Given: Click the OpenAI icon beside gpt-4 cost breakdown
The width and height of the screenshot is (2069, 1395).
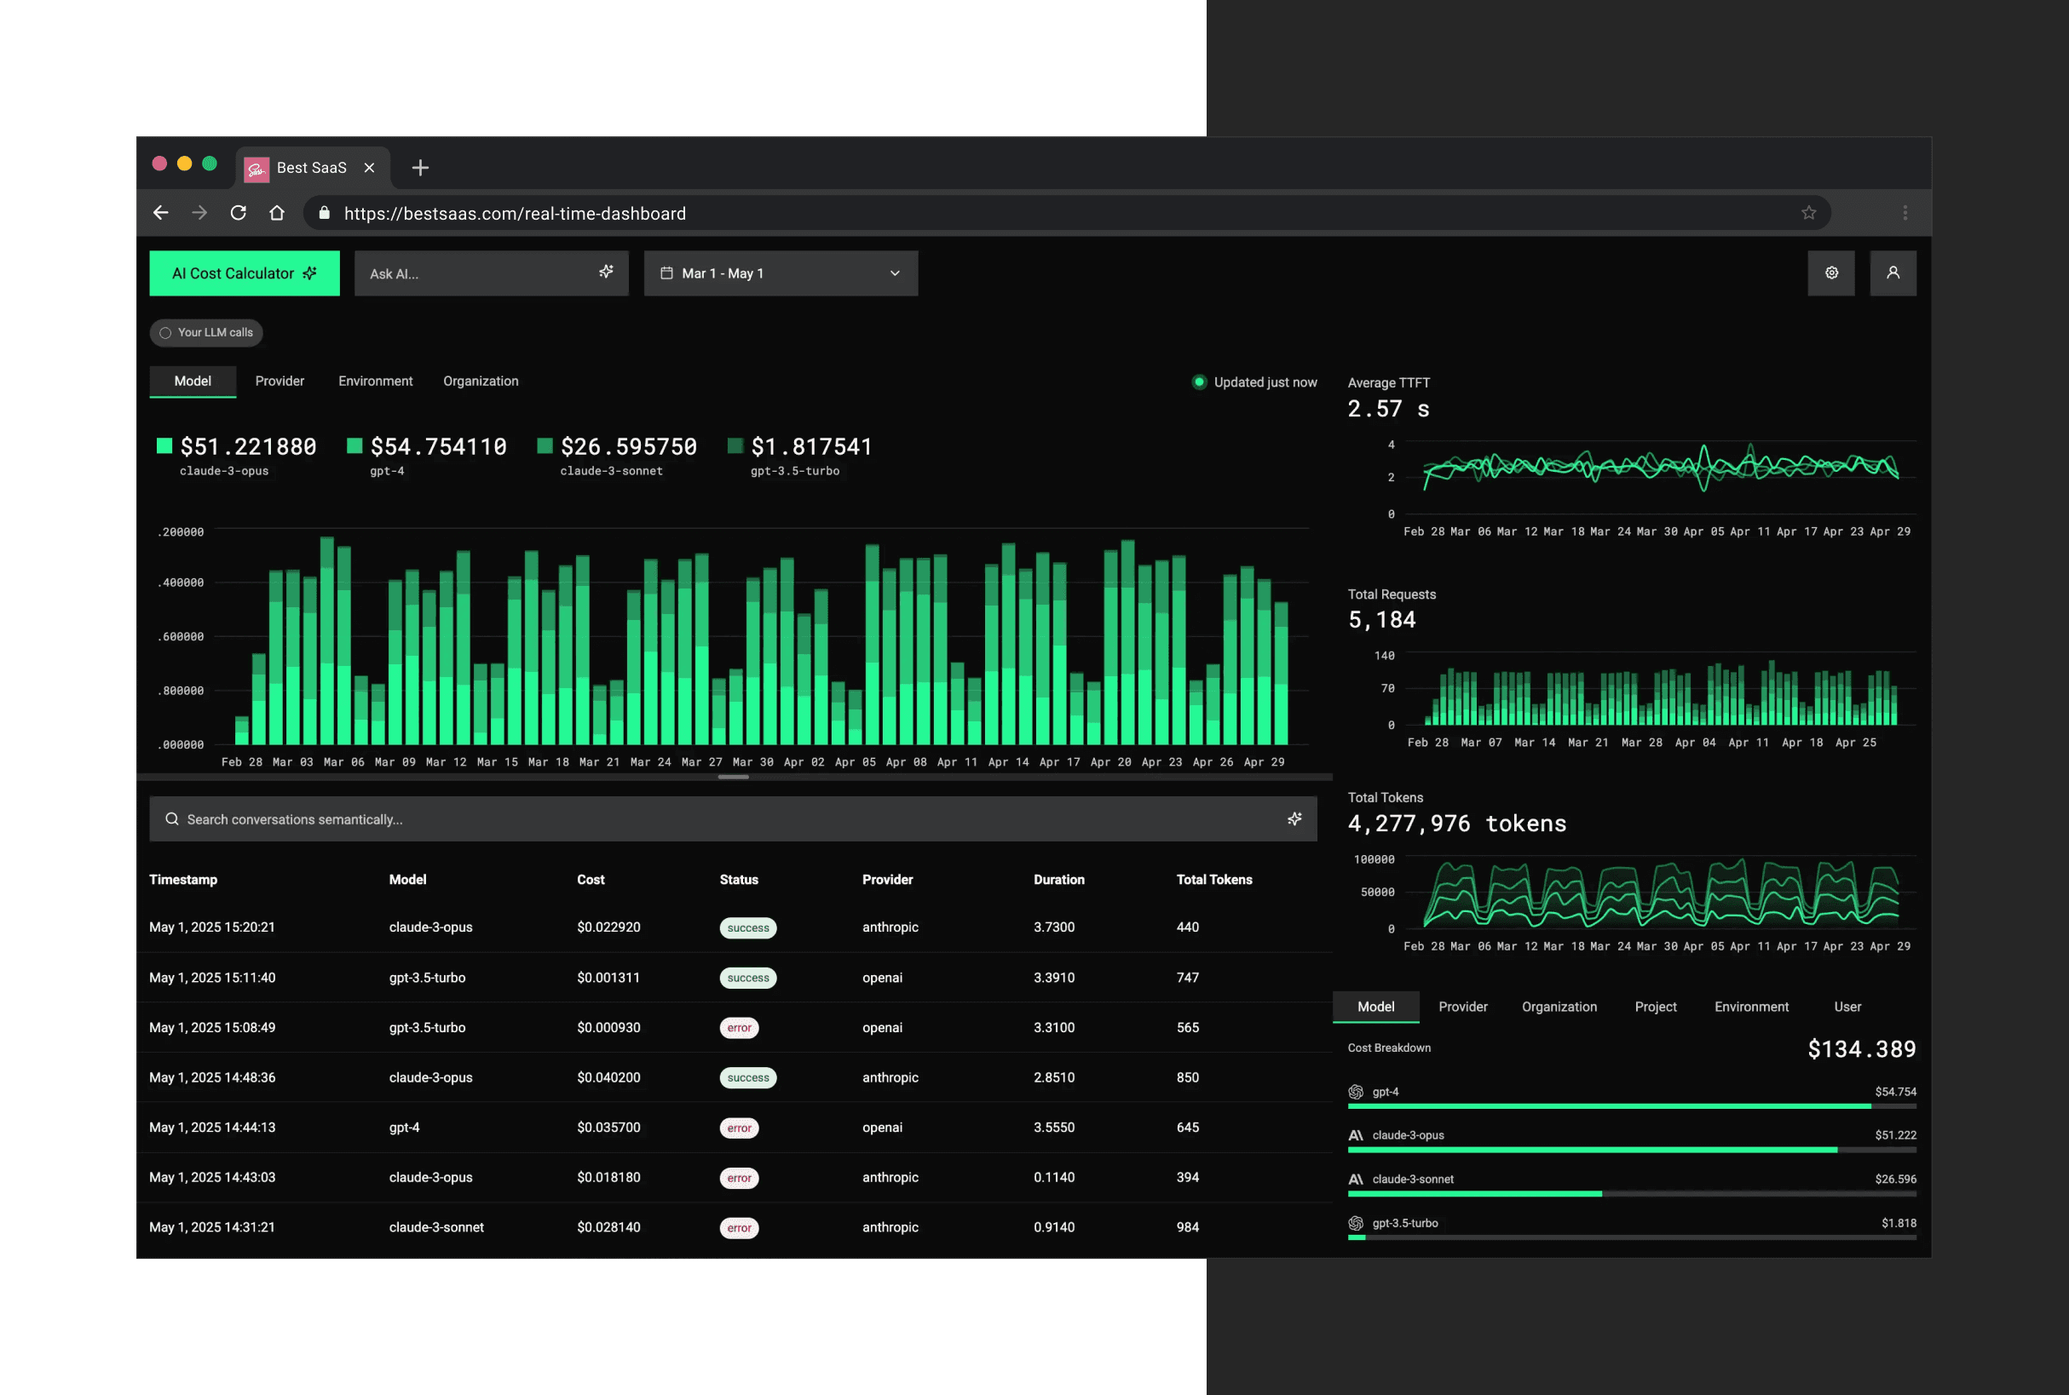Looking at the screenshot, I should 1355,1092.
